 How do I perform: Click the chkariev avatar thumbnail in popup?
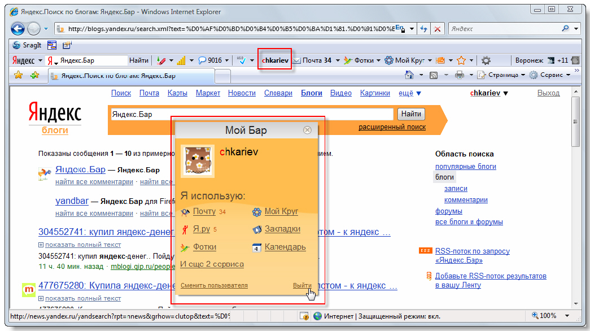pyautogui.click(x=198, y=161)
